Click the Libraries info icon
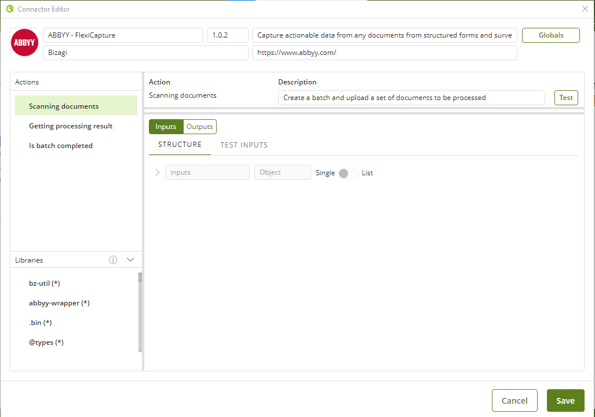595x417 pixels. point(113,260)
